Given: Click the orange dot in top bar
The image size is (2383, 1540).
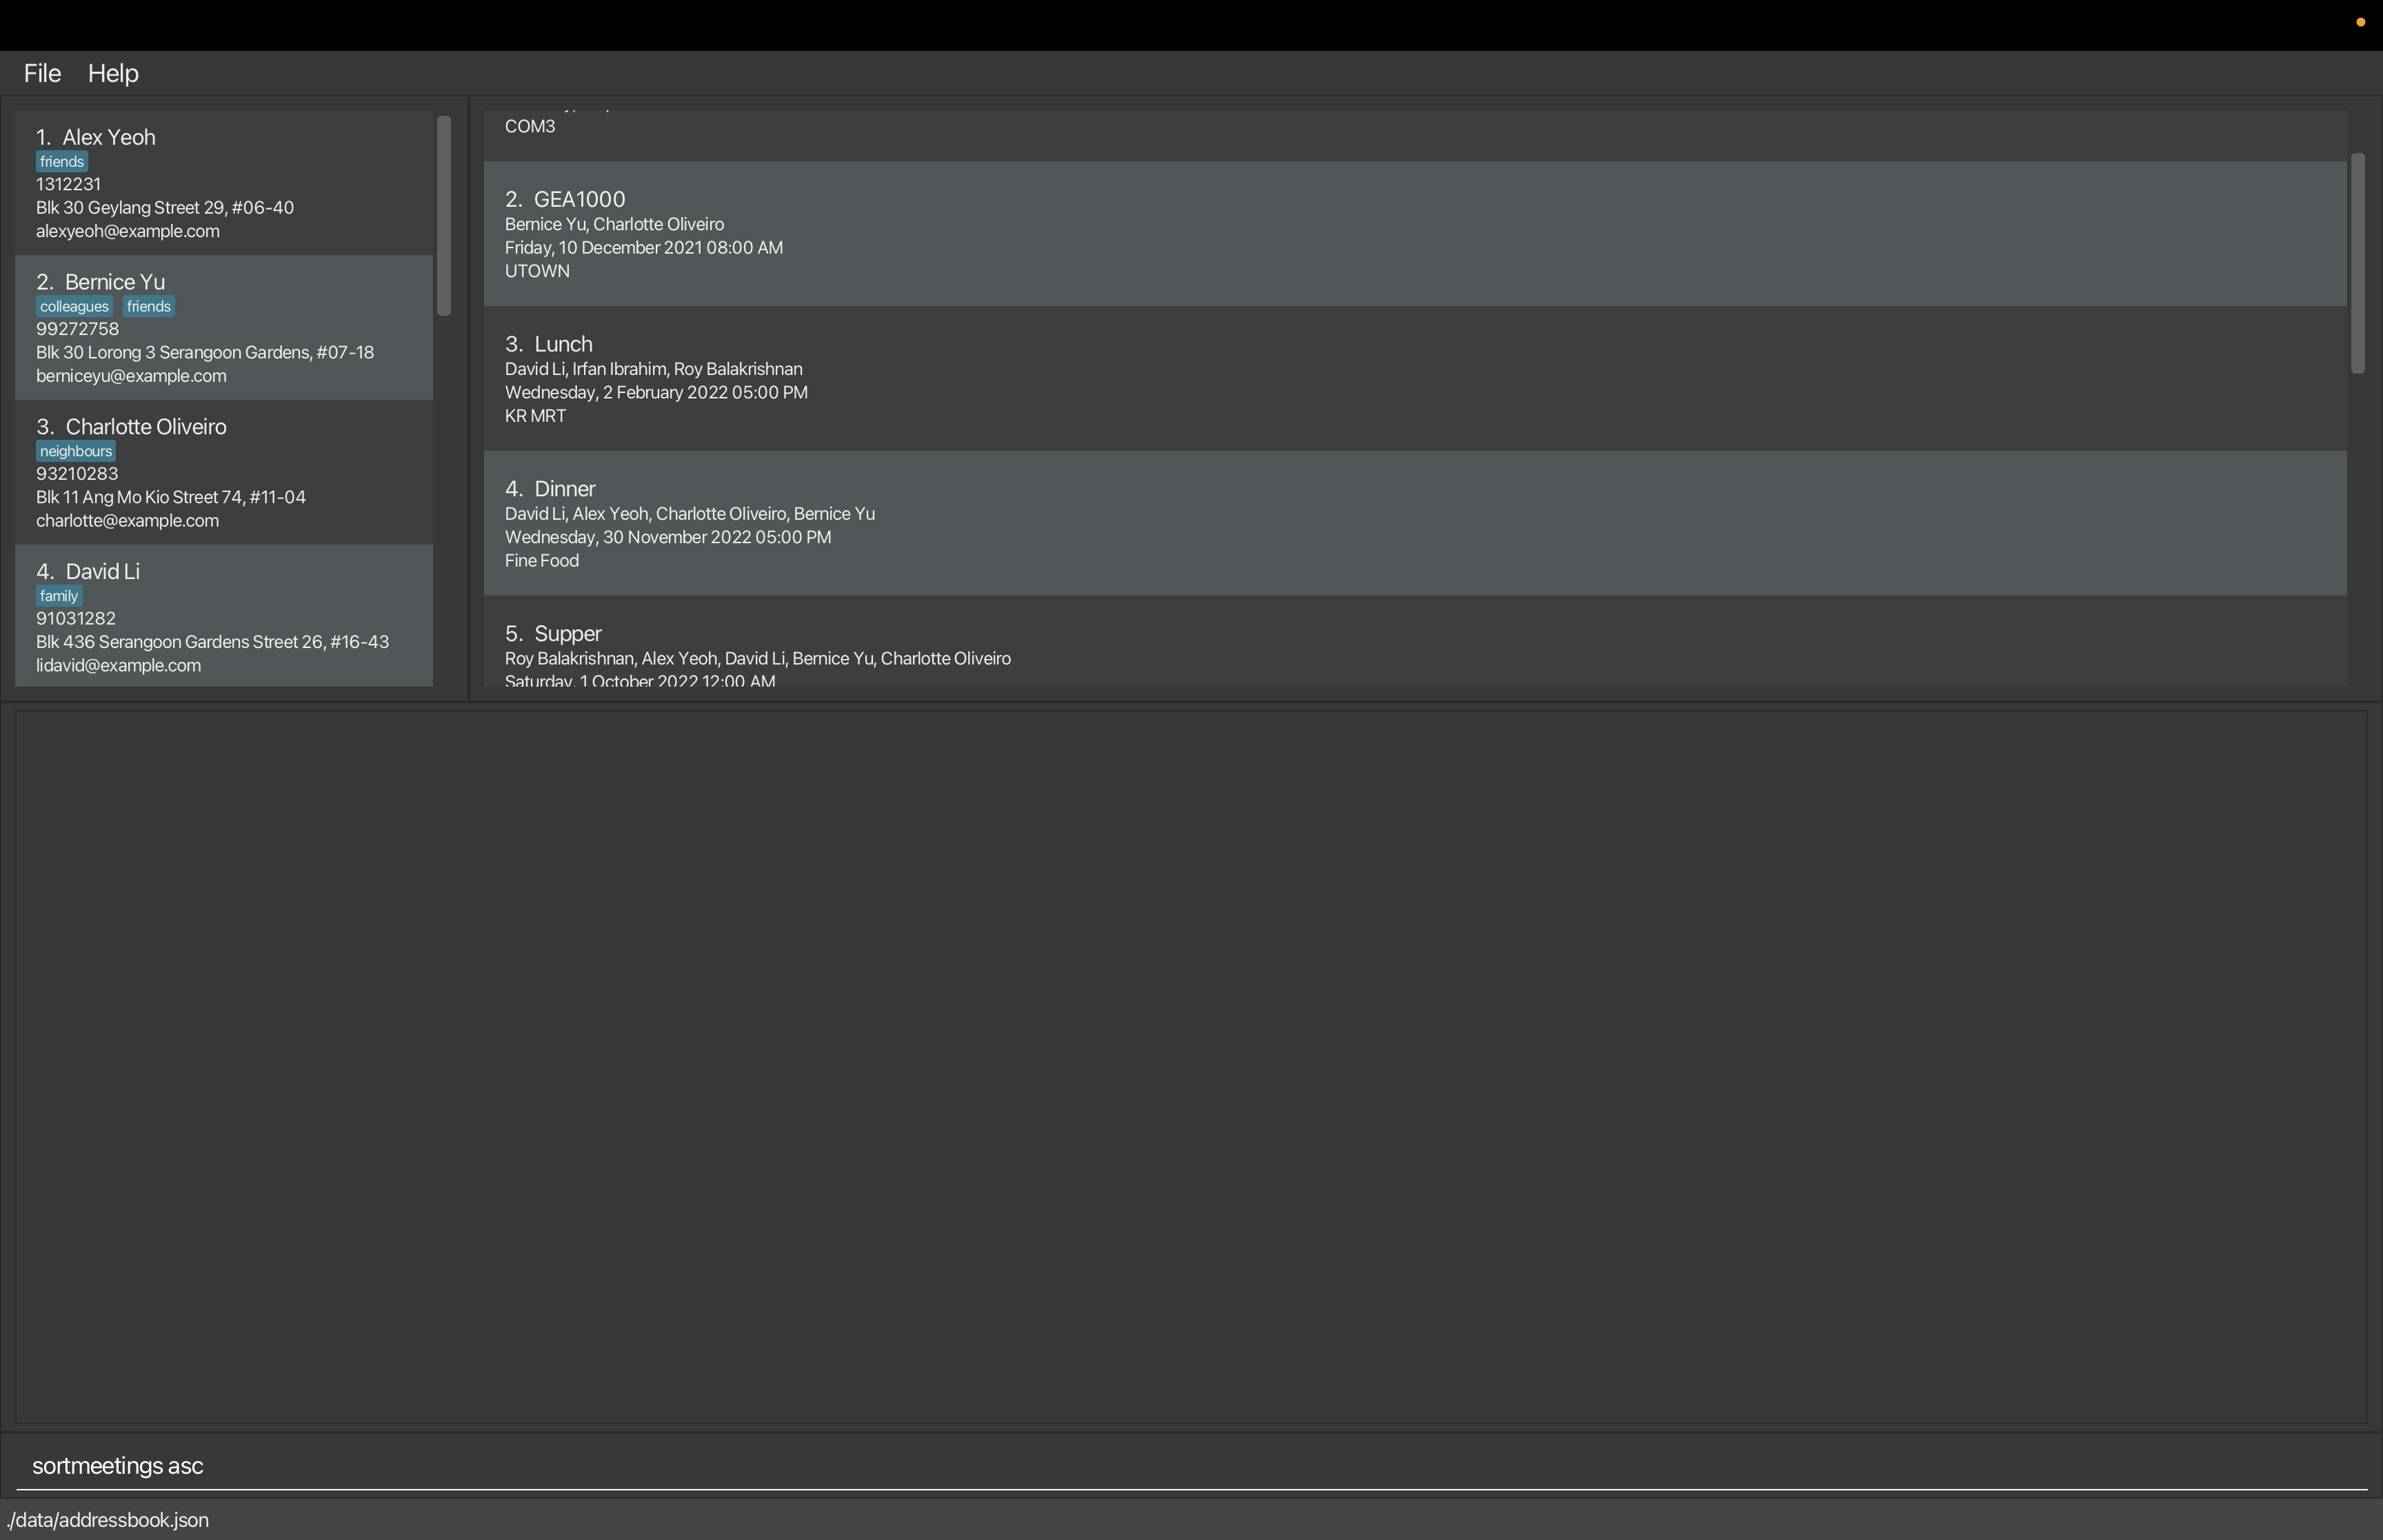Looking at the screenshot, I should (2361, 22).
